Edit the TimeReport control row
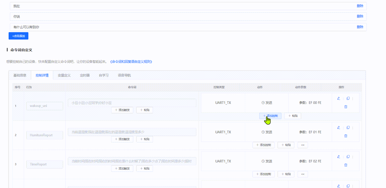Image resolution: width=386 pixels, height=188 pixels. [339, 157]
